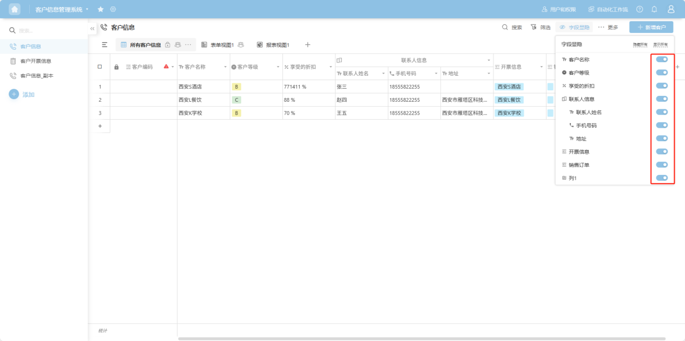This screenshot has height=341, width=685.
Task: Toggle the 手机号码 field switch
Action: tap(661, 125)
